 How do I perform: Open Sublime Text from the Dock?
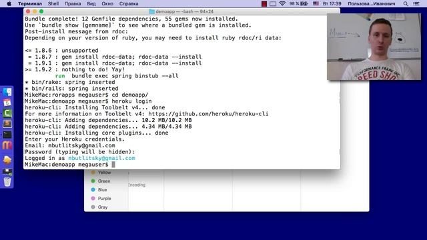coord(7,124)
